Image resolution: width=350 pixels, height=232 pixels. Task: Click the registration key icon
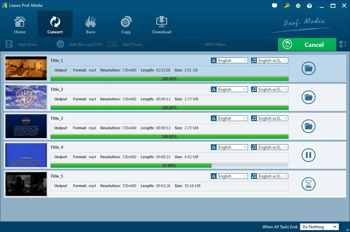coord(287,5)
